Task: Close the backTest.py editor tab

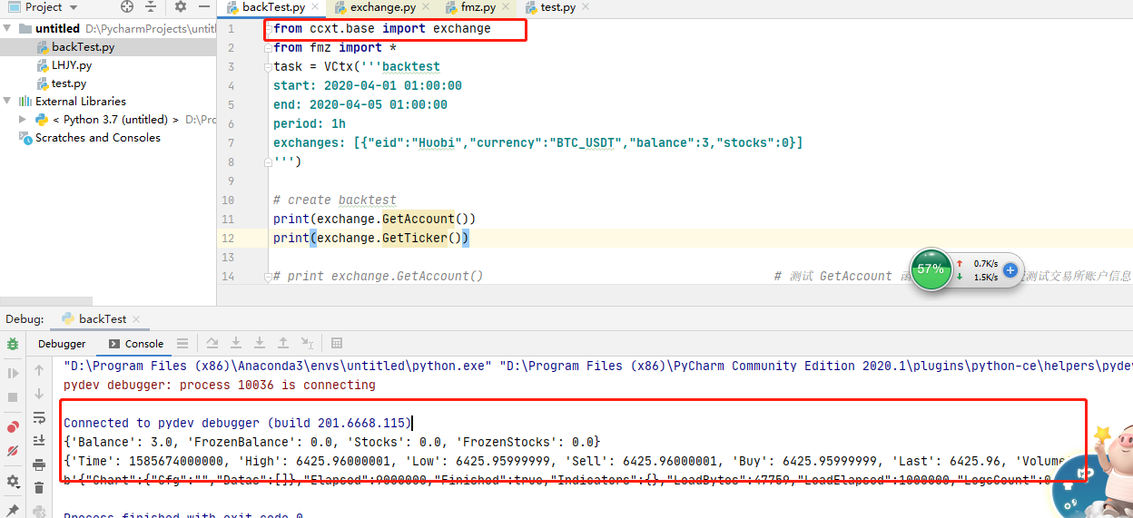Action: [x=313, y=8]
